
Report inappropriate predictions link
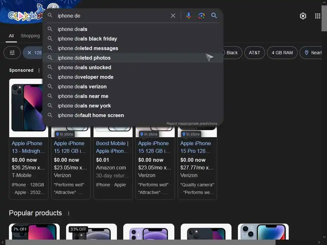click(192, 123)
